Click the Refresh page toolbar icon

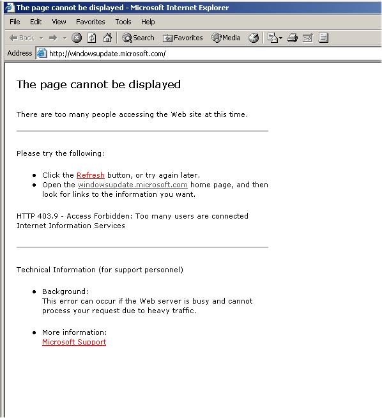pyautogui.click(x=91, y=38)
